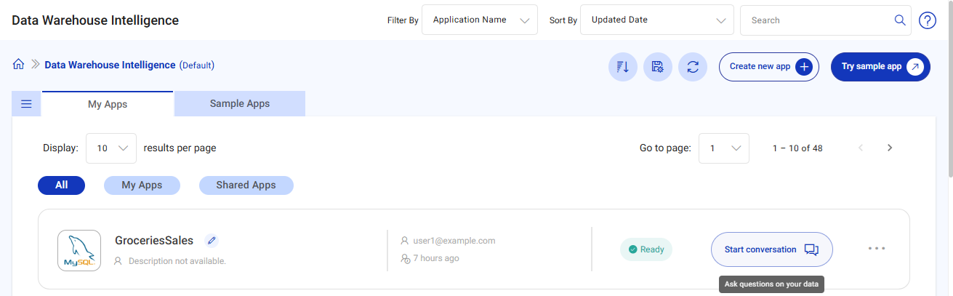Open the save settings icon button
The image size is (953, 296).
658,67
